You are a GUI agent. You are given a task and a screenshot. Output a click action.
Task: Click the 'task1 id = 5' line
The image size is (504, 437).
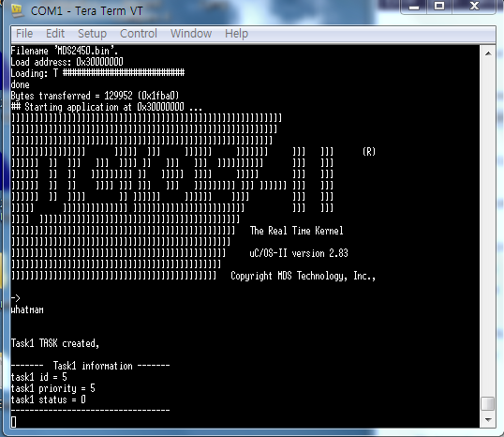[x=39, y=377]
